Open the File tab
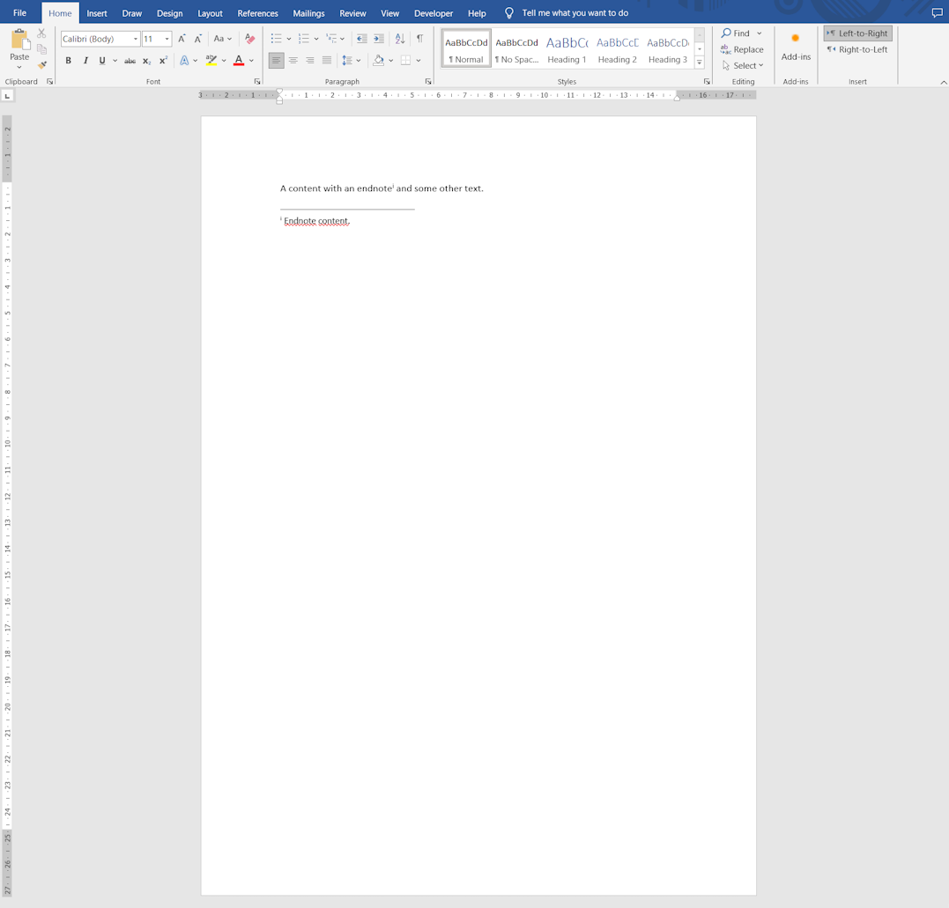Viewport: 949px width, 908px height. [x=20, y=12]
